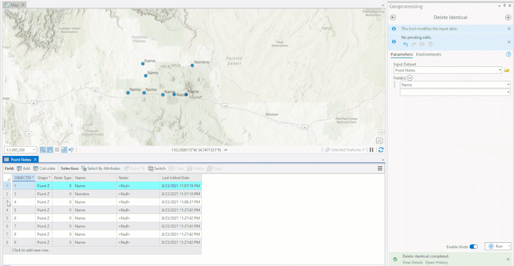Run the Delete Identical tool
This screenshot has height=266, width=514.
[x=495, y=246]
